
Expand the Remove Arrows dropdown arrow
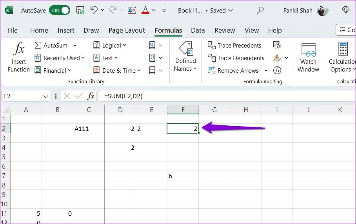pyautogui.click(x=266, y=71)
